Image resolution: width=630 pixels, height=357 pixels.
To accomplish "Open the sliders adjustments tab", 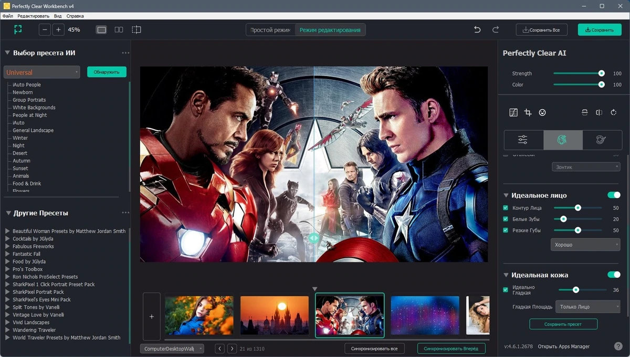I will coord(523,140).
